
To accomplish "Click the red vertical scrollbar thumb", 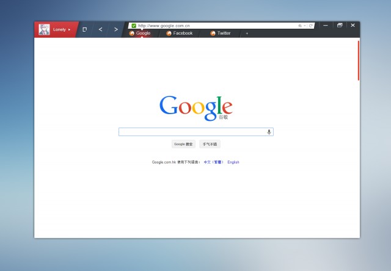I will point(359,60).
